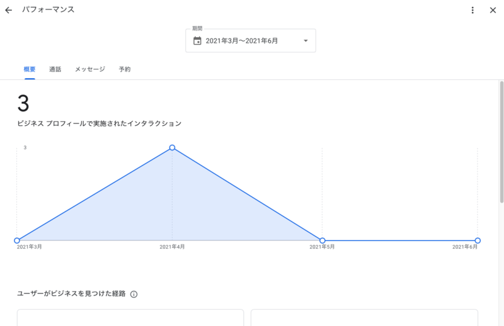Screen dimensions: 504x326
Task: Click the 2021年3月〜2021年6月 period text
Action: point(242,41)
